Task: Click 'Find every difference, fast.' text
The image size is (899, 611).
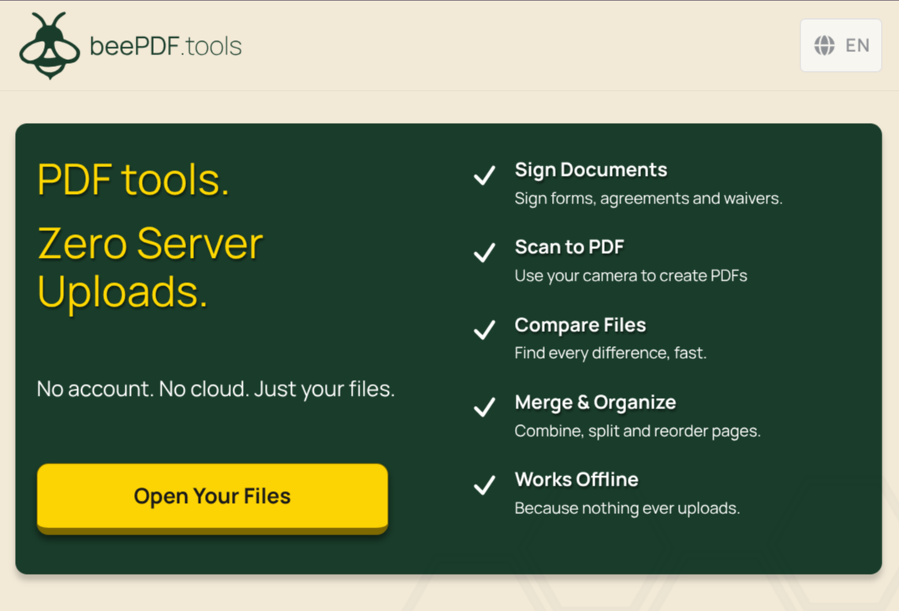Action: [610, 353]
